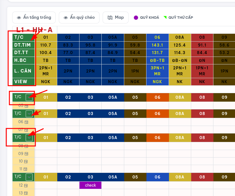Open the Map view button

coord(115,18)
